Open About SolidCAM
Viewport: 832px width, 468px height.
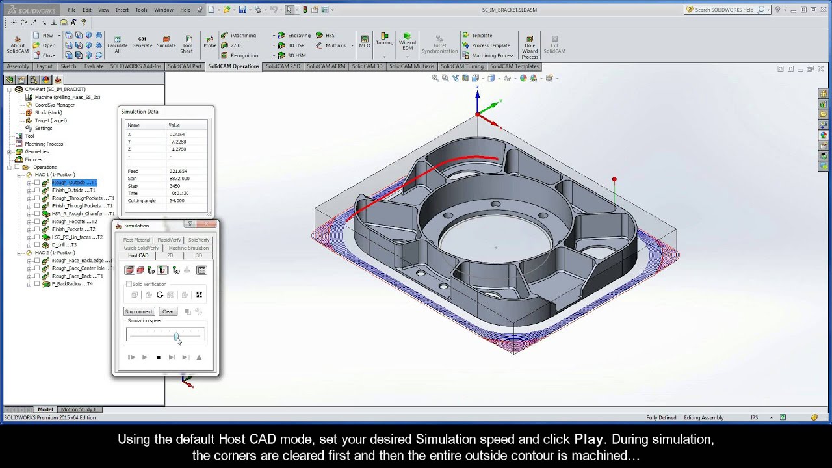click(18, 44)
